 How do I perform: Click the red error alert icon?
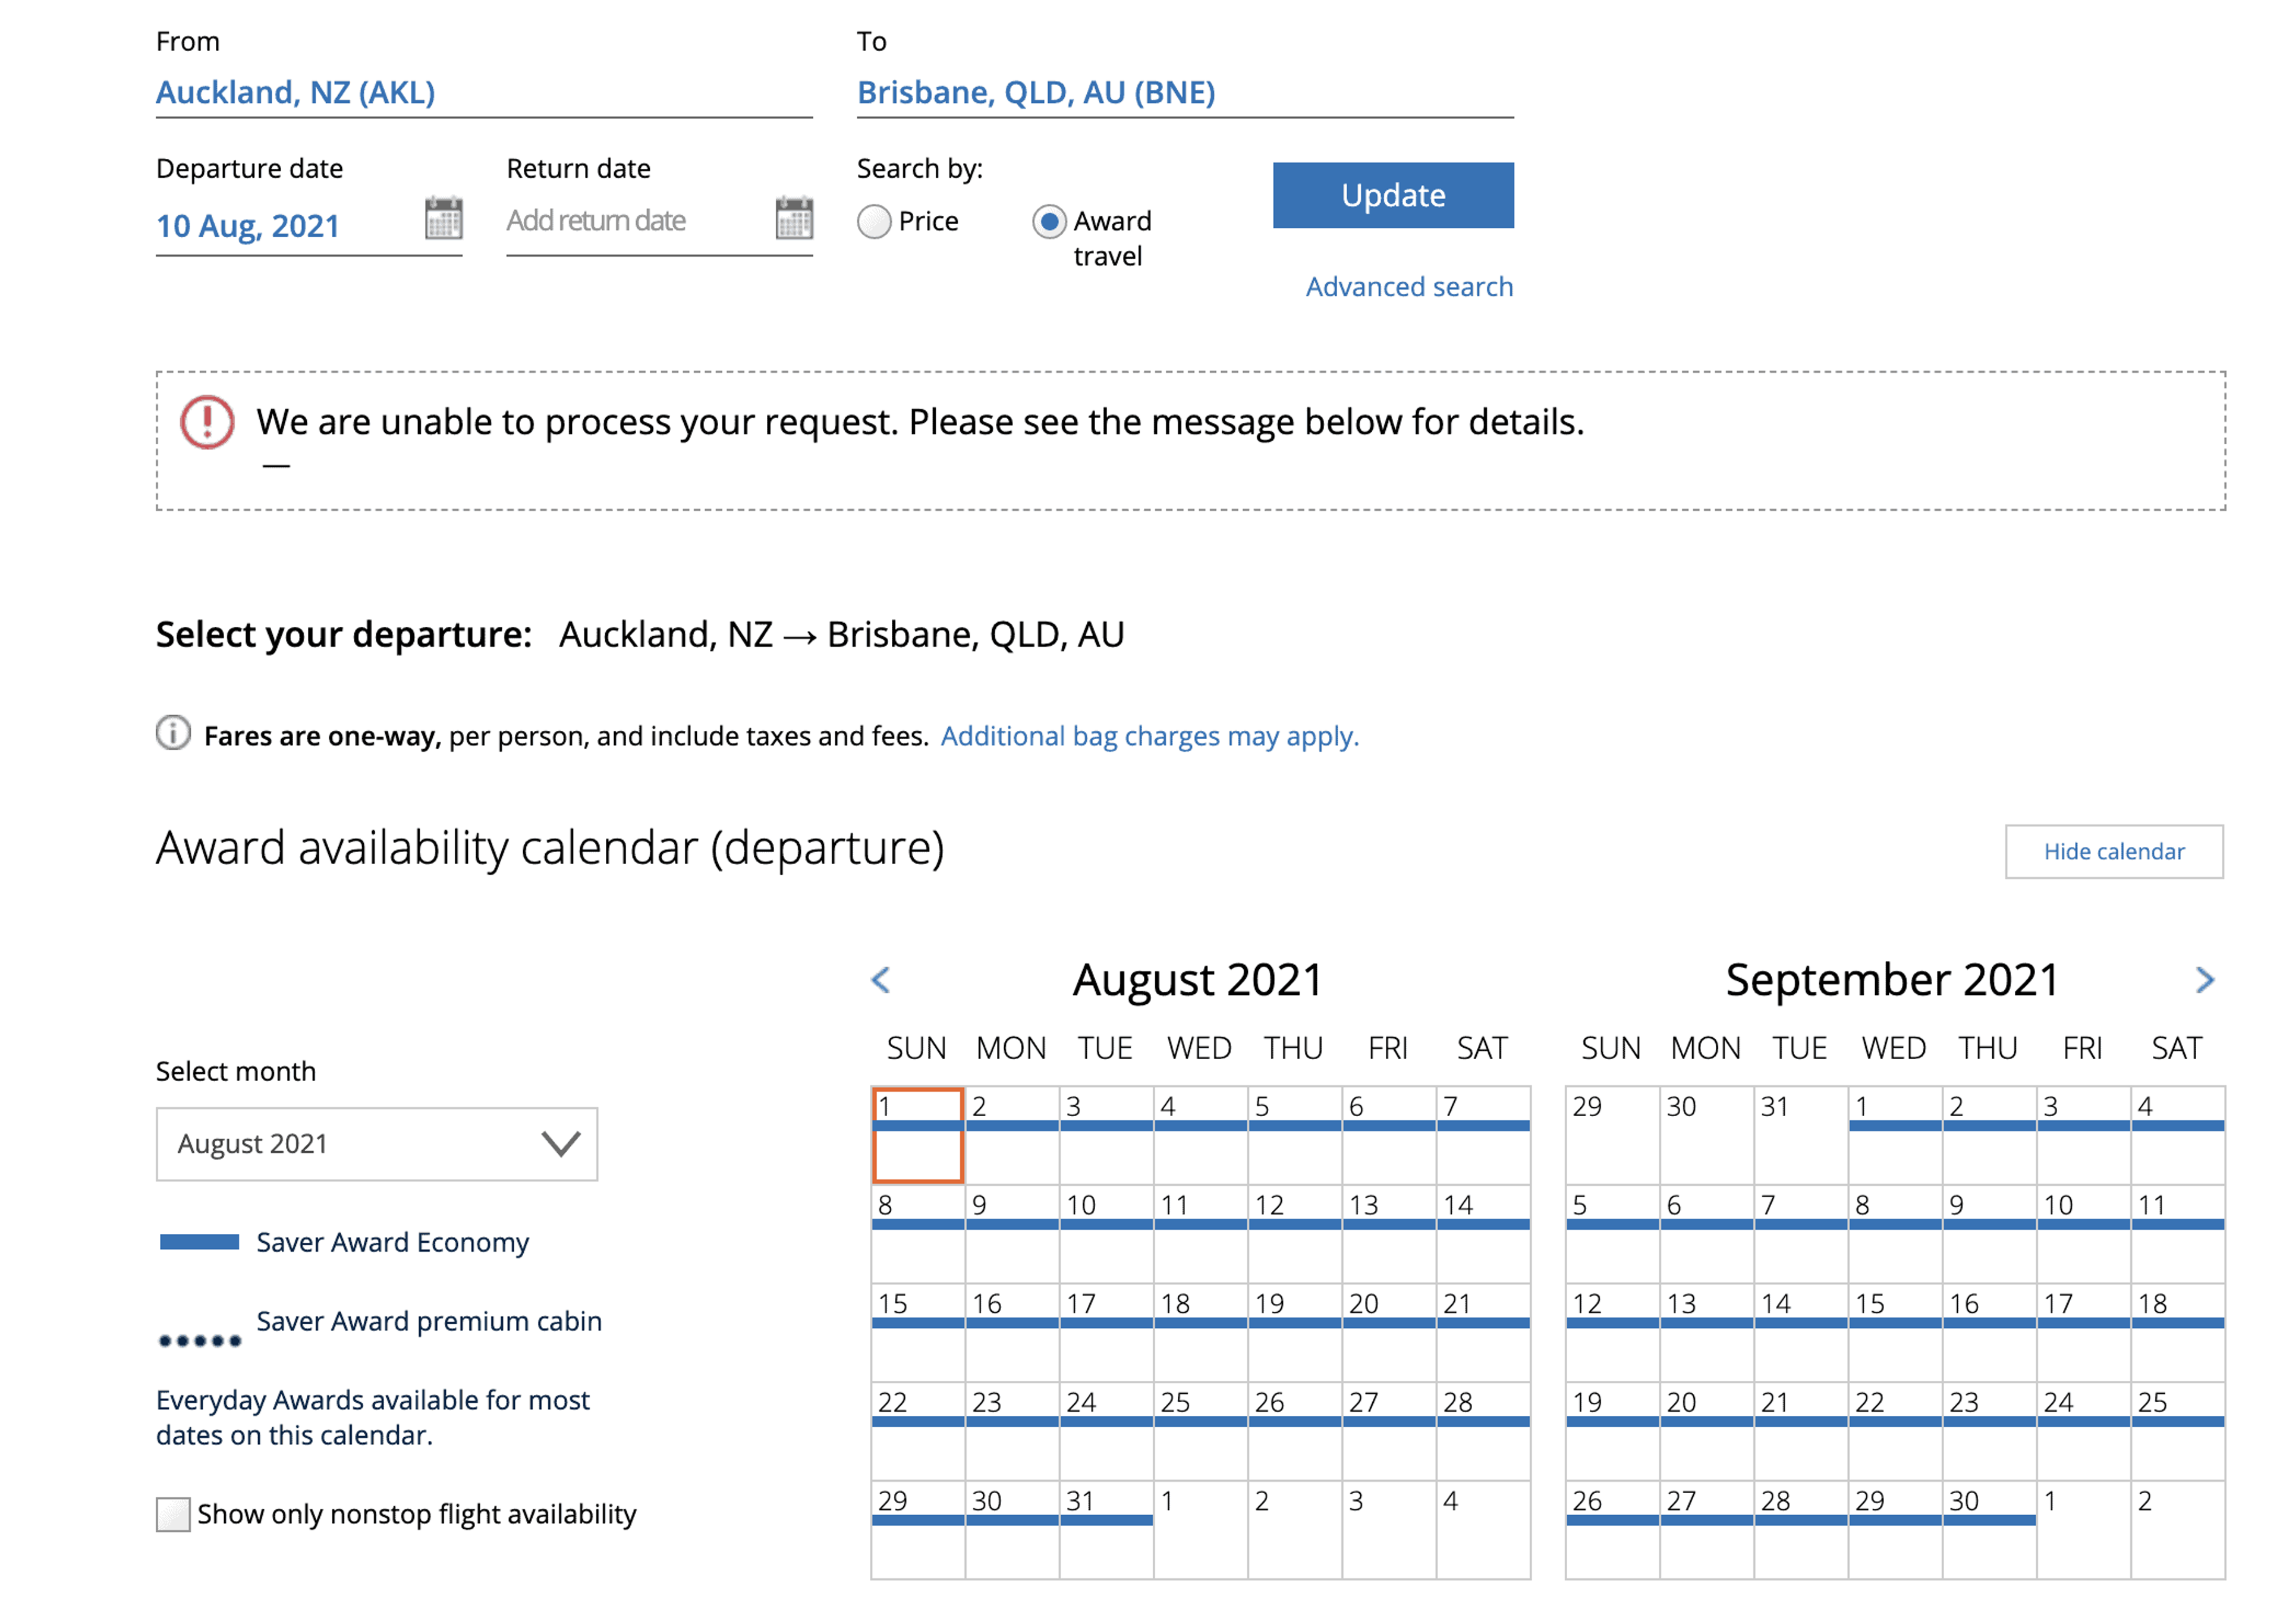tap(207, 422)
